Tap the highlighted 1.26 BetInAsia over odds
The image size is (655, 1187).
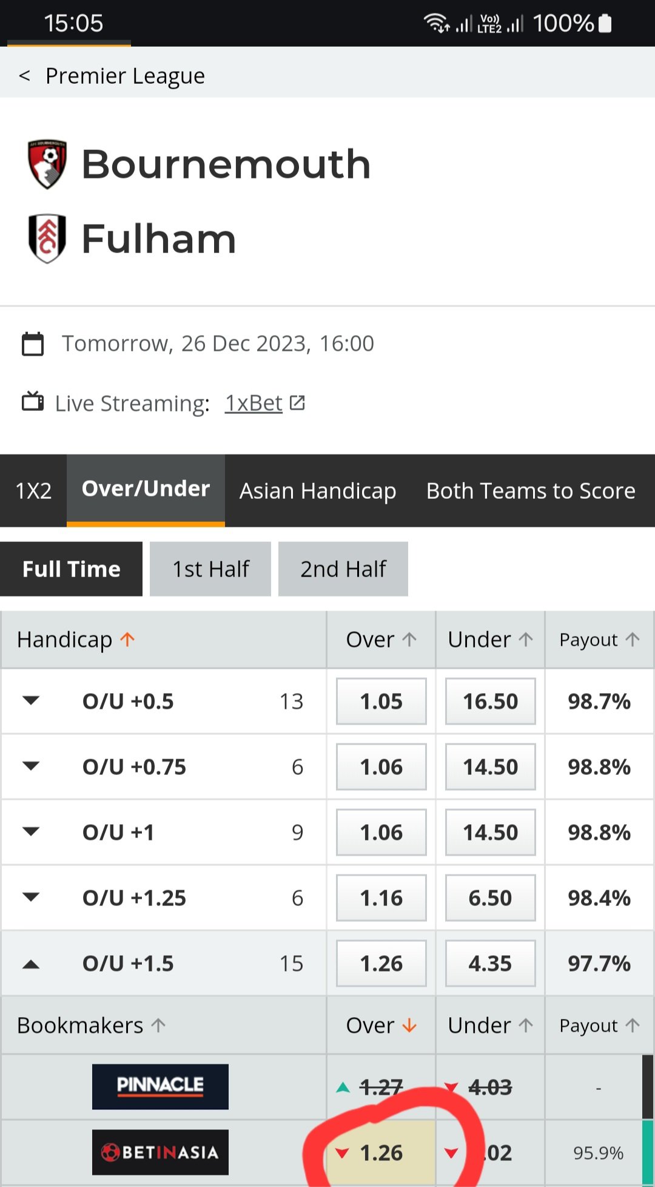(x=381, y=1152)
